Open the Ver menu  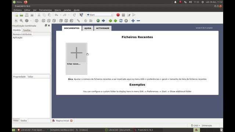(35, 10)
